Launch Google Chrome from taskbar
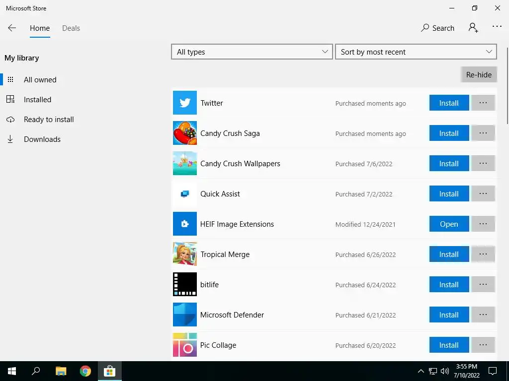This screenshot has width=509, height=381. 85,371
